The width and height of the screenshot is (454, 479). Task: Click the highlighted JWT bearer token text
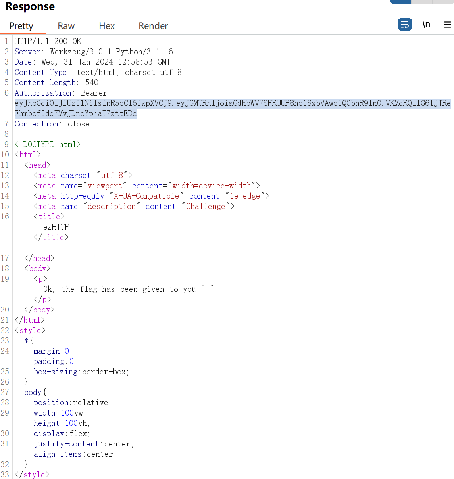coord(232,103)
